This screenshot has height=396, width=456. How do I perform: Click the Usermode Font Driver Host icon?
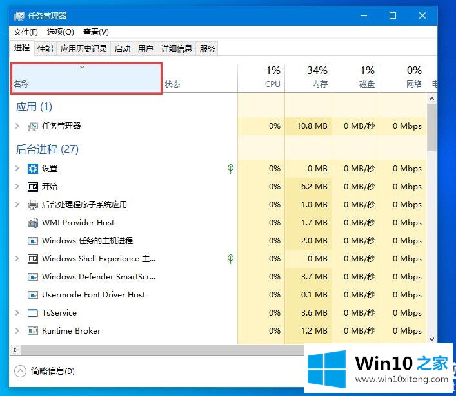(32, 295)
